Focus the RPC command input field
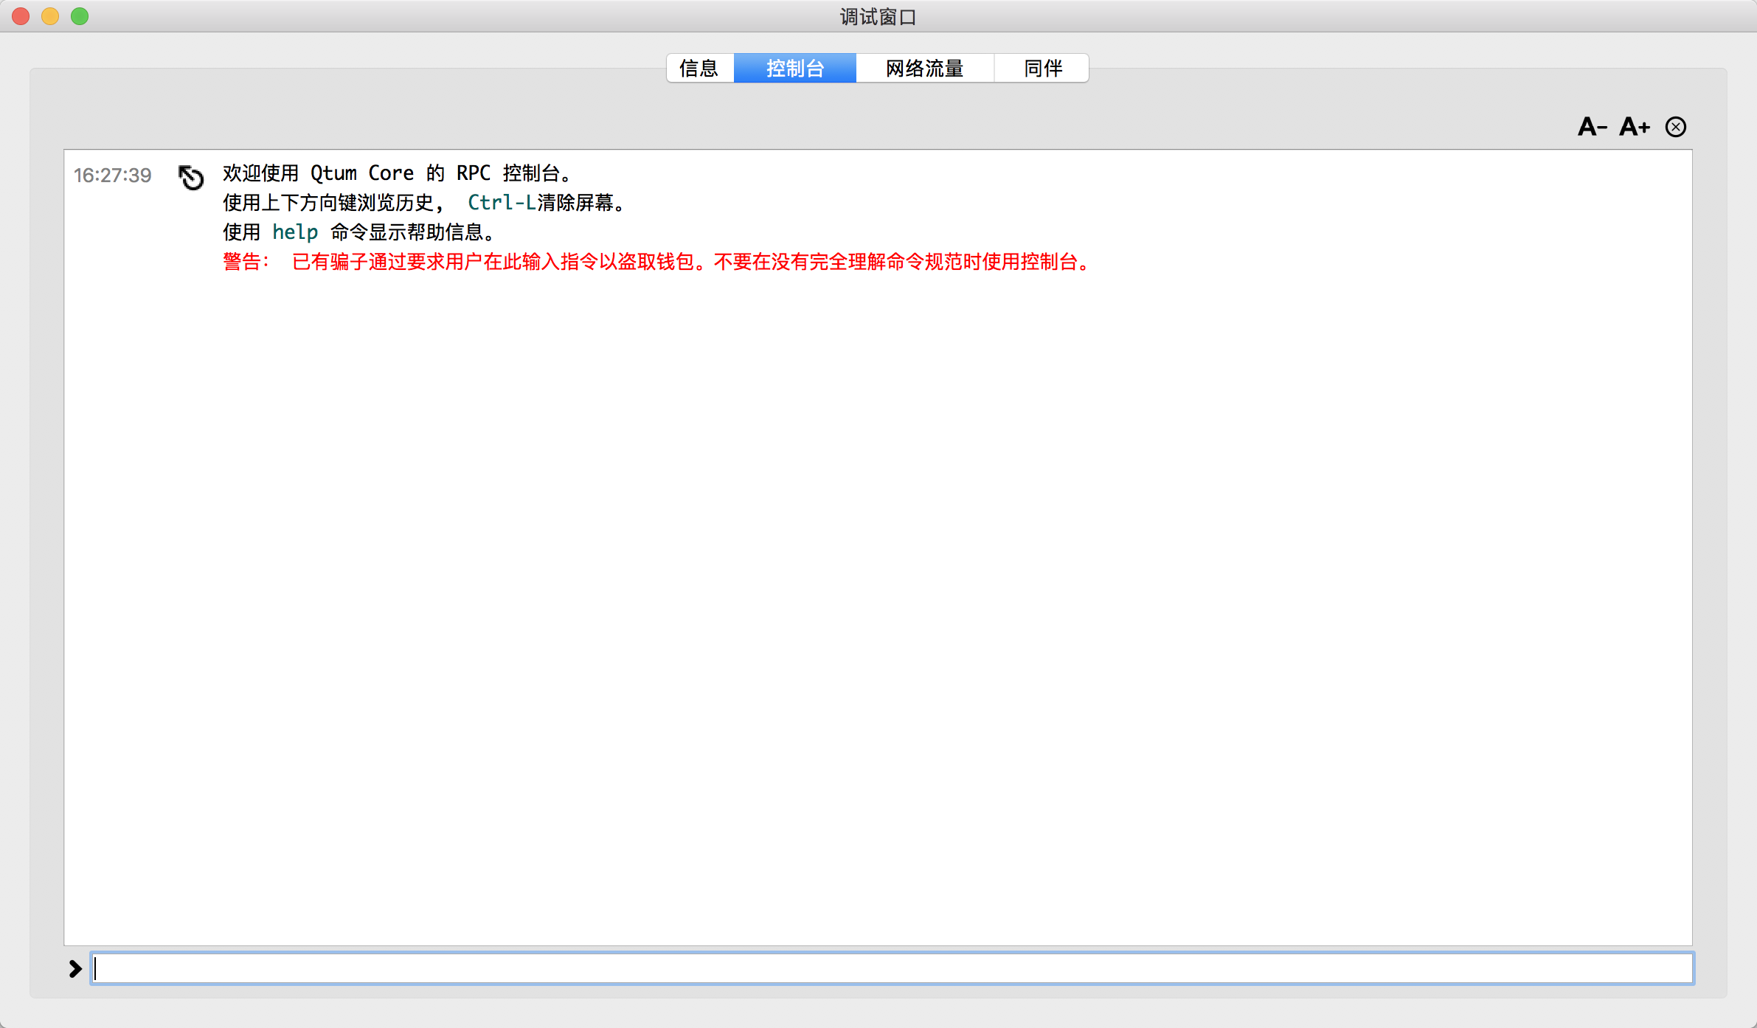Screen dimensions: 1757x1028 click(x=891, y=968)
